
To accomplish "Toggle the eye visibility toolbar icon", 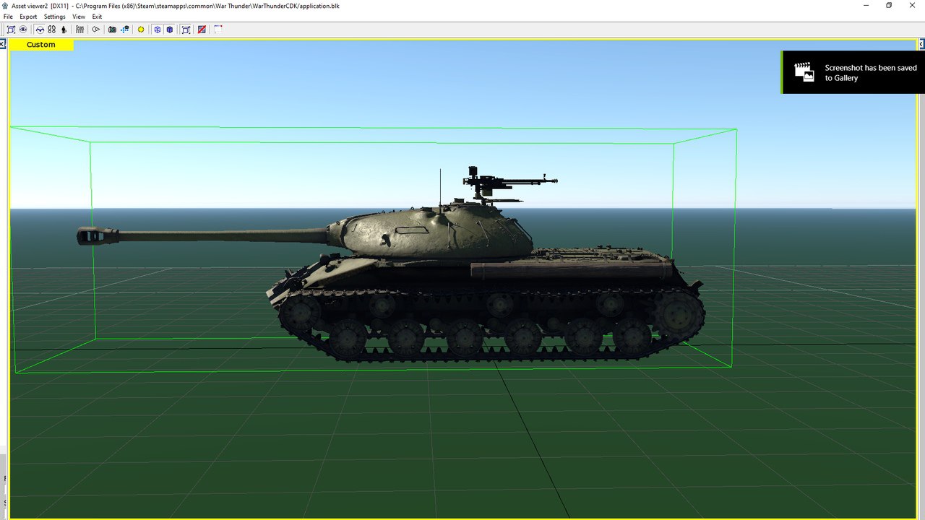I will 23,30.
